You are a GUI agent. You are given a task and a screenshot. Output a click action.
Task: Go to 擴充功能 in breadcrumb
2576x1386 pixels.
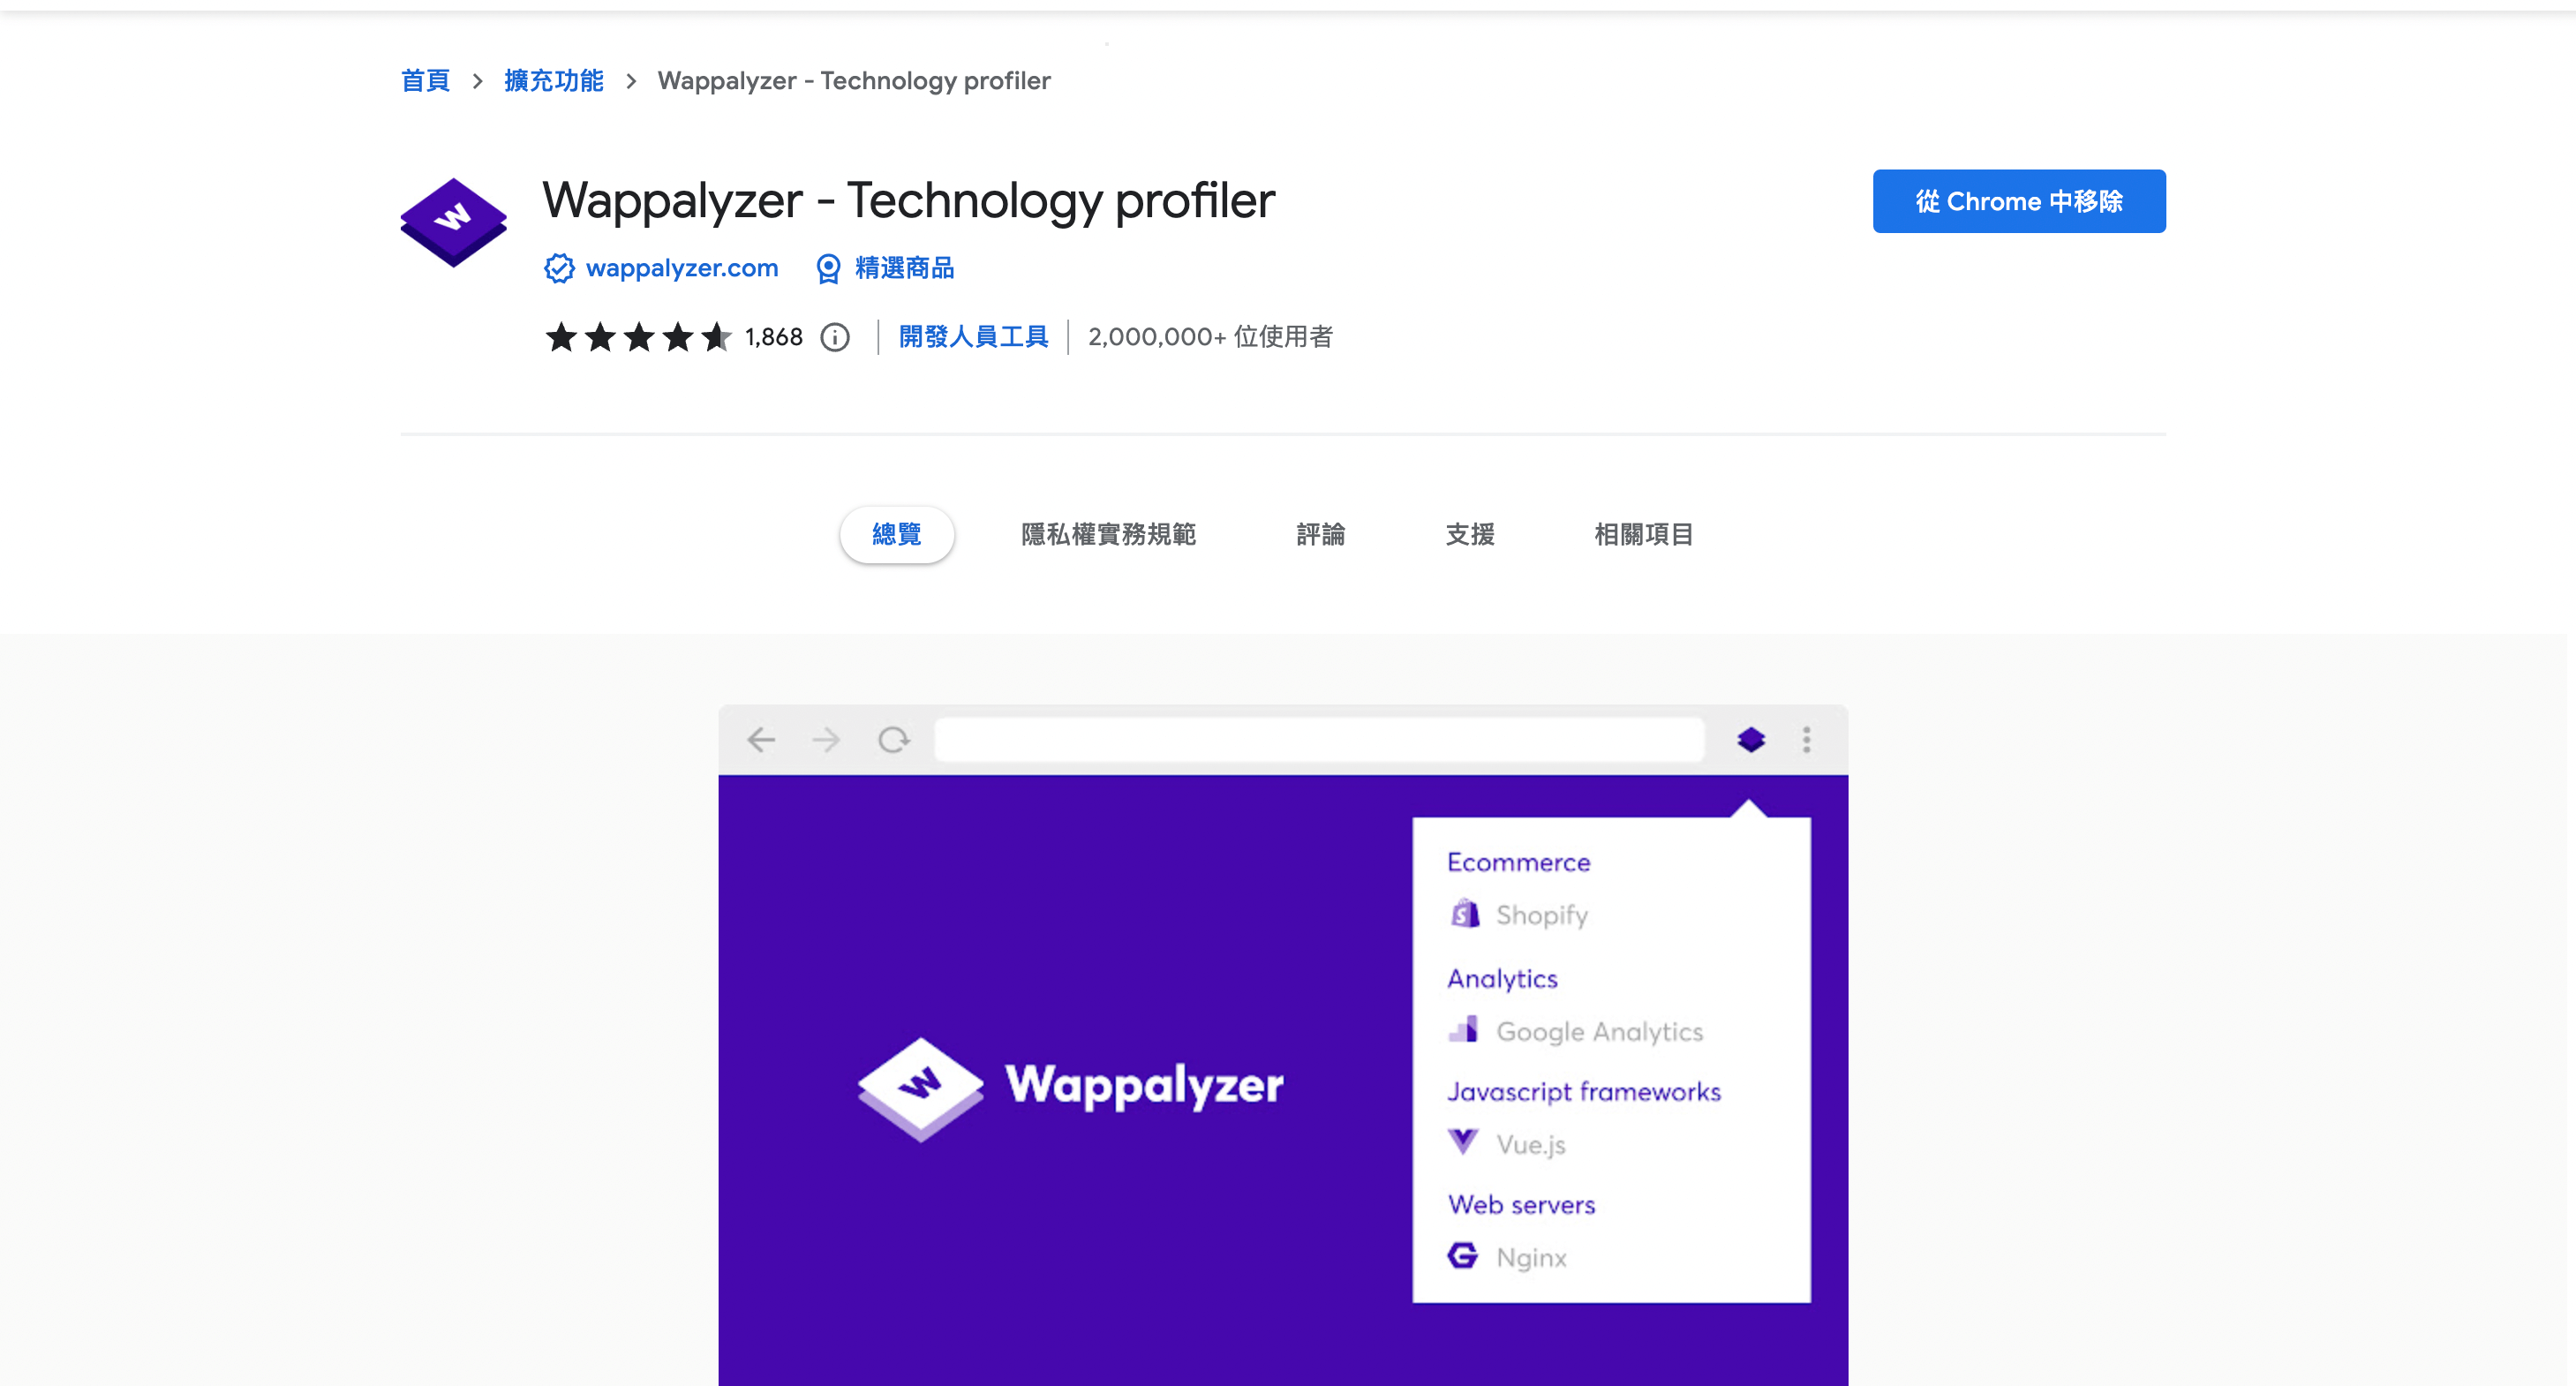pos(553,81)
